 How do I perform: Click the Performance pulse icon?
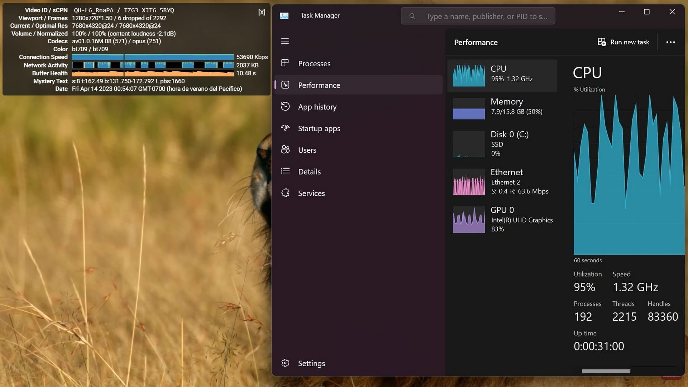(285, 85)
